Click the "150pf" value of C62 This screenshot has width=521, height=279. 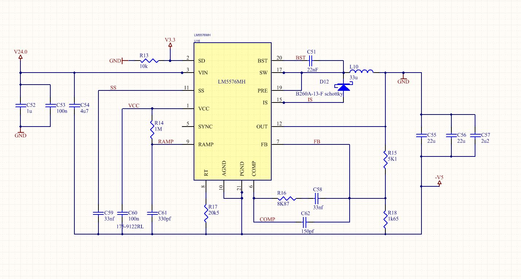click(x=307, y=232)
